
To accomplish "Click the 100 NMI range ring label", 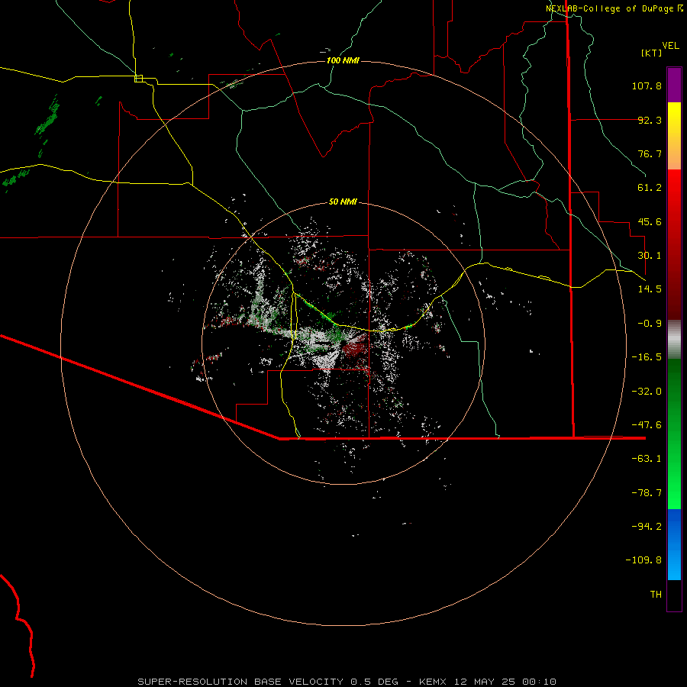I will 343,60.
